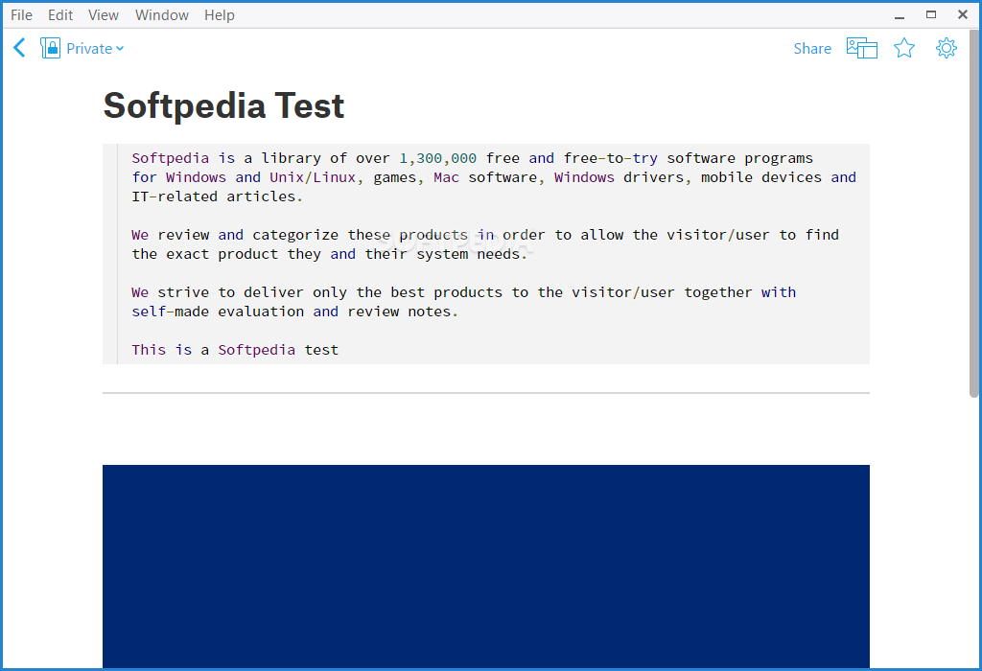Click the vertical scrollbar thumb
The height and width of the screenshot is (671, 982).
(x=974, y=213)
